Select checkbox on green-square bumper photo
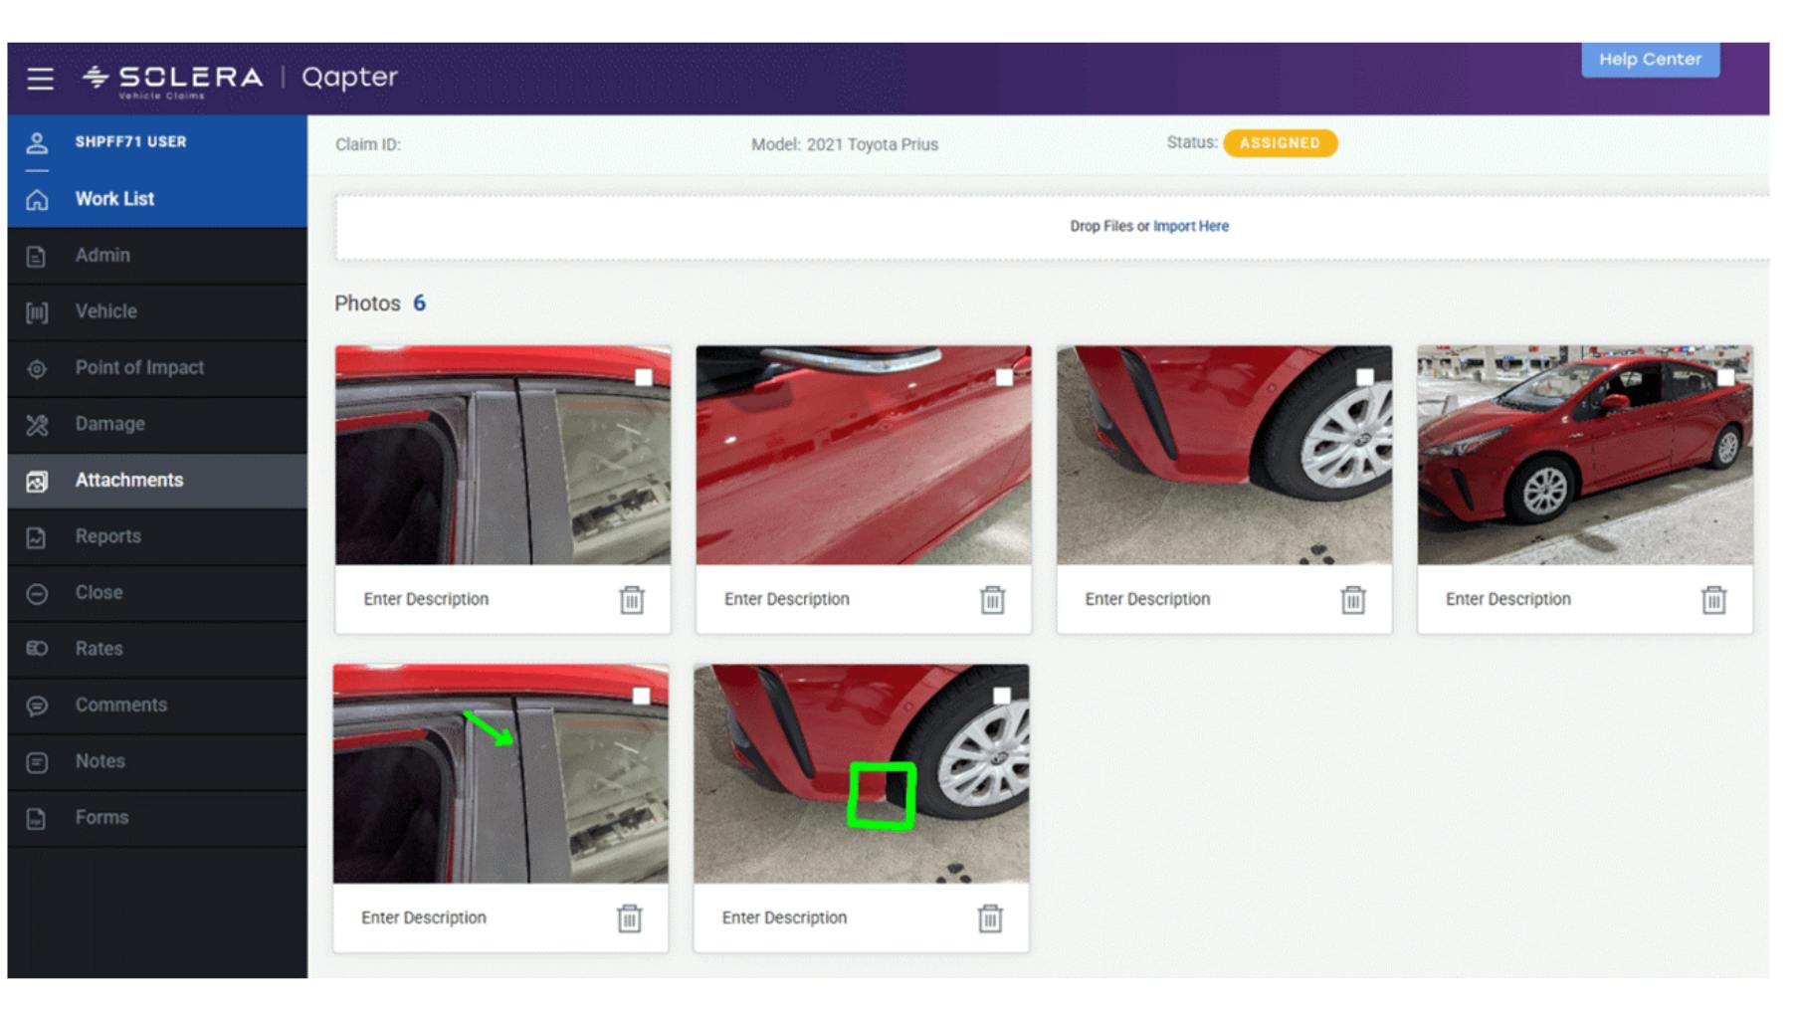1798x1012 pixels. click(x=1002, y=697)
